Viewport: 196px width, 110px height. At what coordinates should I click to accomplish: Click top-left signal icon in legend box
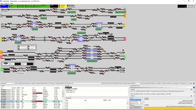[19, 46]
